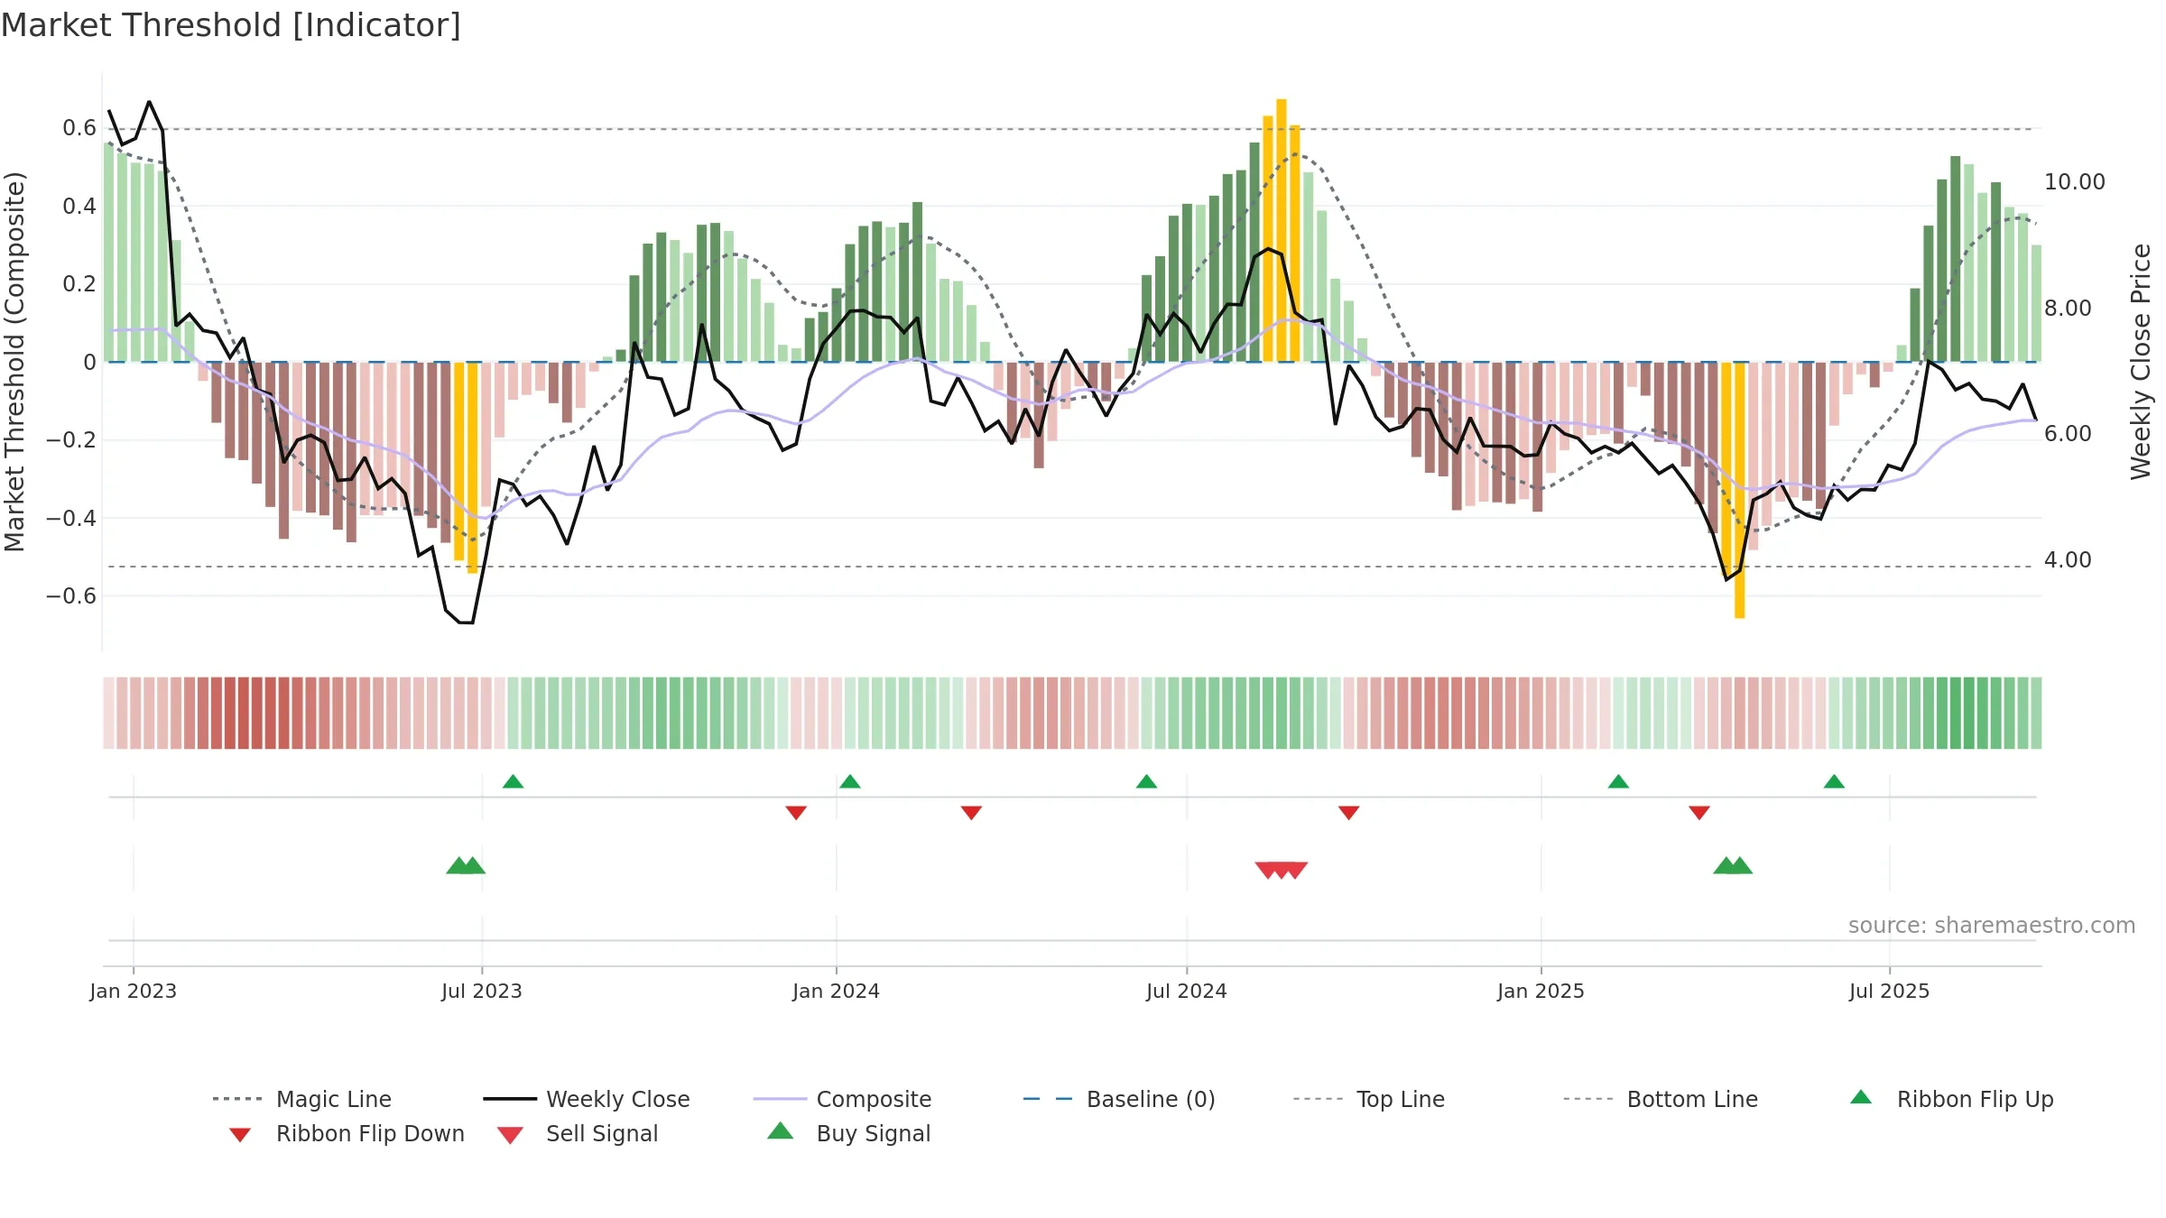Toggle the Composite legend entry
The height and width of the screenshot is (1218, 2166).
843,1099
